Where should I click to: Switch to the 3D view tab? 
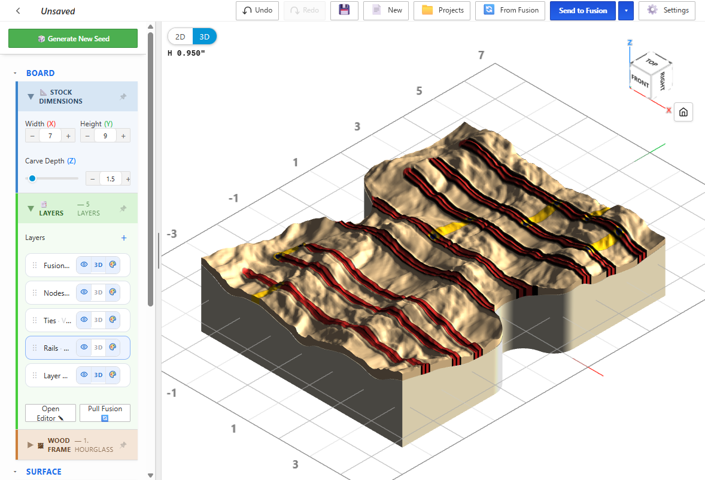pos(205,37)
